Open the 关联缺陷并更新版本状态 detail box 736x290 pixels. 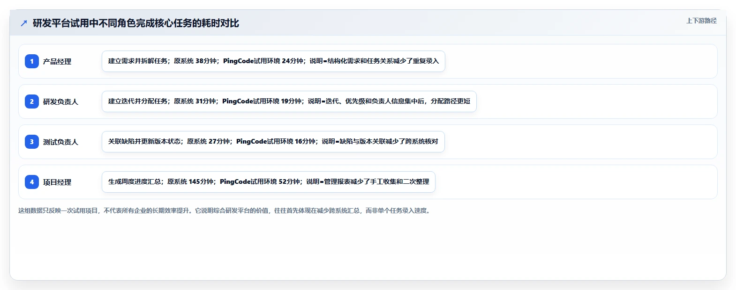point(273,142)
